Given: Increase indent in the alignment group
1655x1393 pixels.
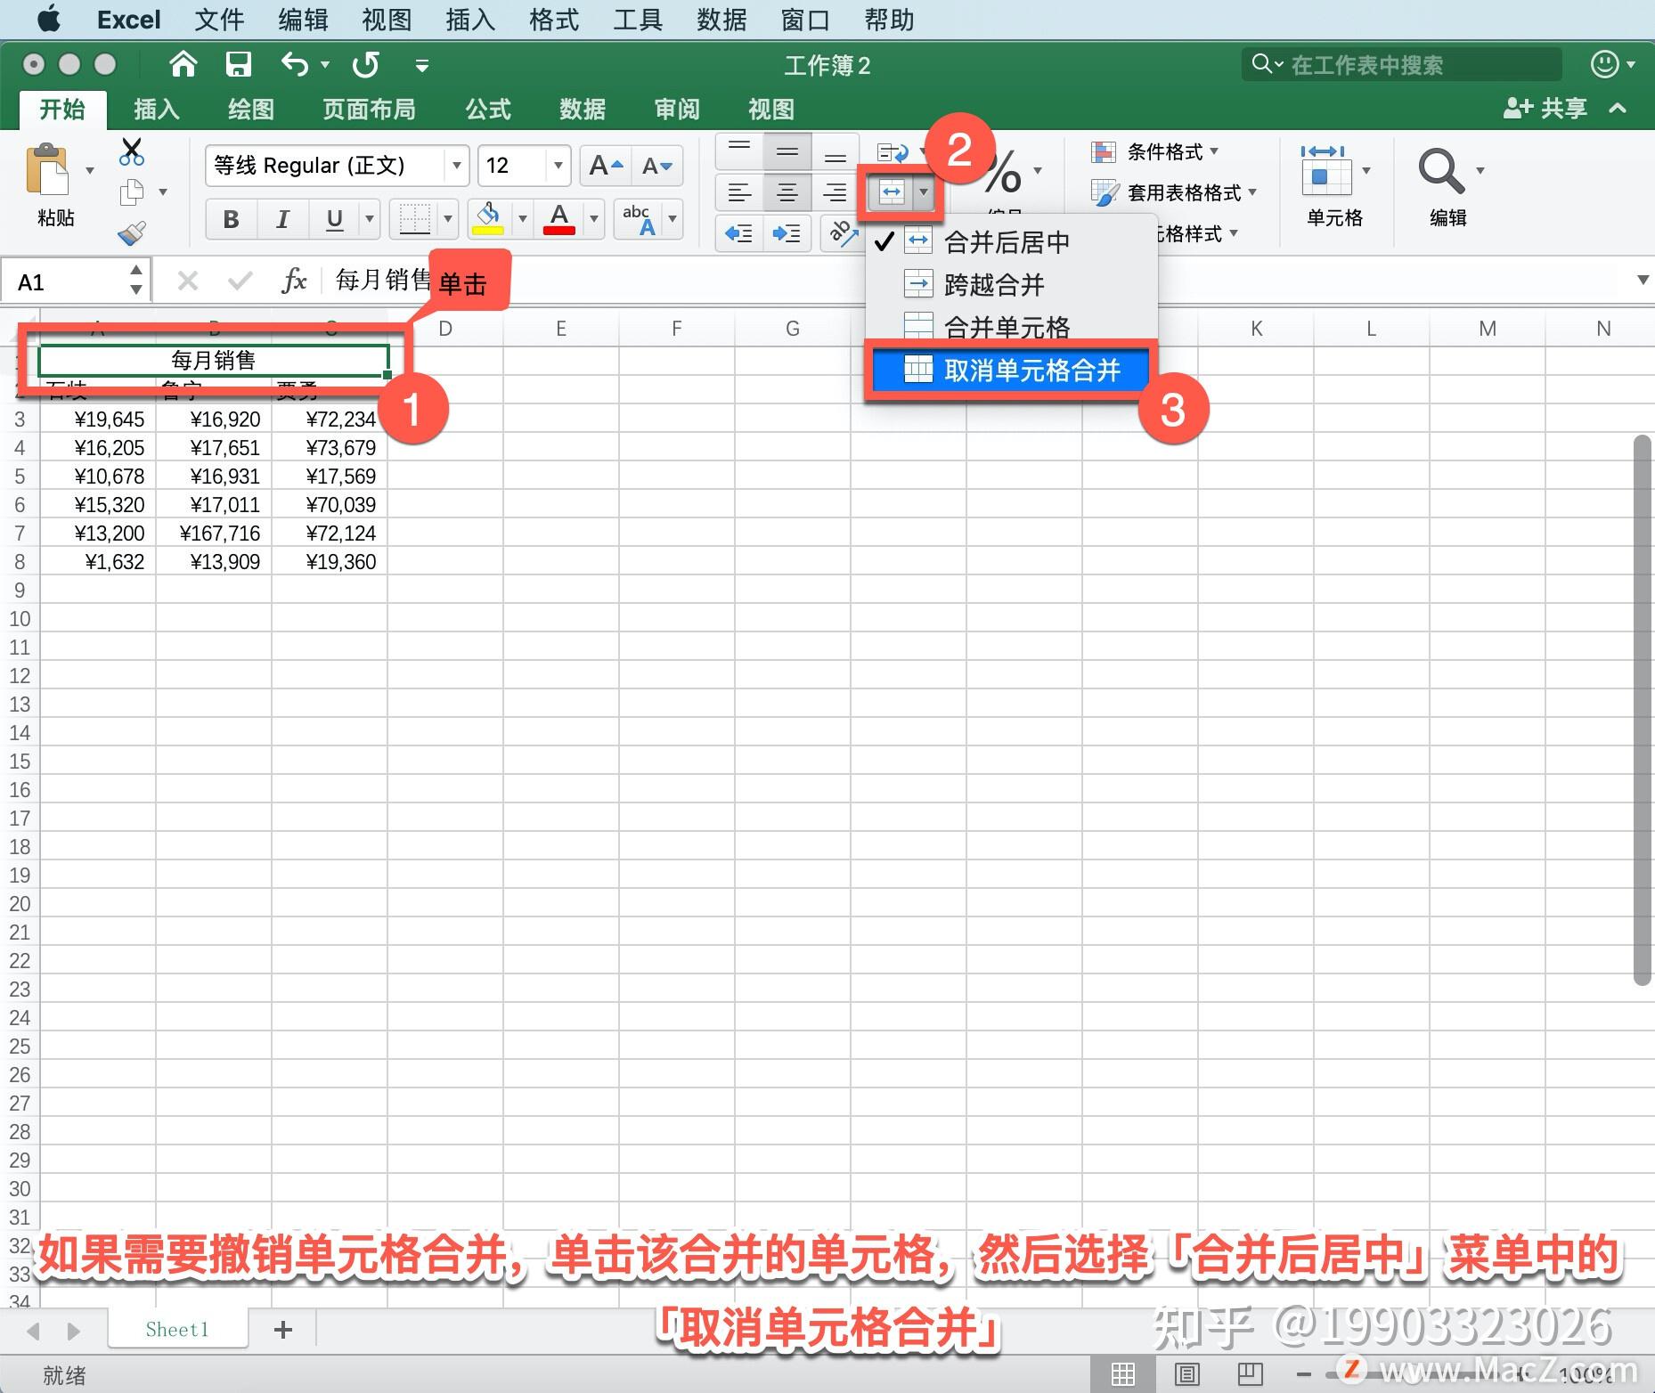Looking at the screenshot, I should click(787, 233).
